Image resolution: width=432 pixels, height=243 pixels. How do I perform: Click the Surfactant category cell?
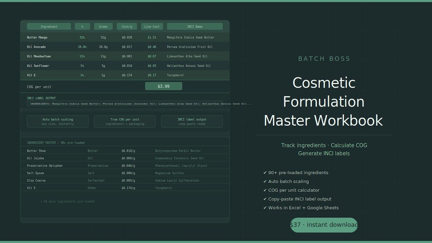click(96, 181)
